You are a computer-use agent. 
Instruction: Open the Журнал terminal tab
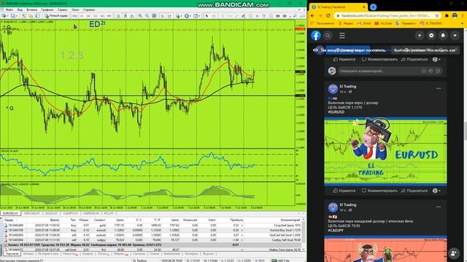click(x=208, y=254)
